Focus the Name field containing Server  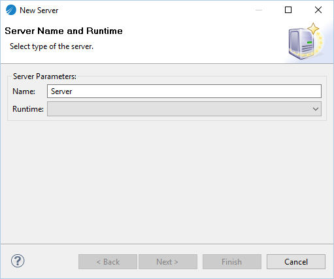[184, 91]
